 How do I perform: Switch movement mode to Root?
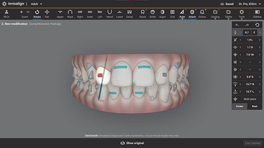254,107
